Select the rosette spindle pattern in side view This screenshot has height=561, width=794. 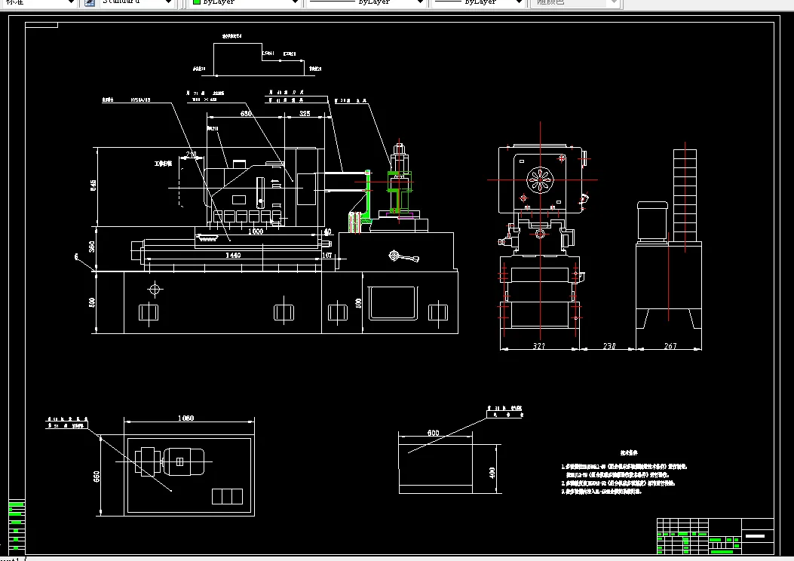541,179
